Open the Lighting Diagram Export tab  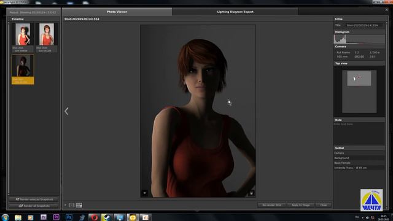(x=235, y=12)
